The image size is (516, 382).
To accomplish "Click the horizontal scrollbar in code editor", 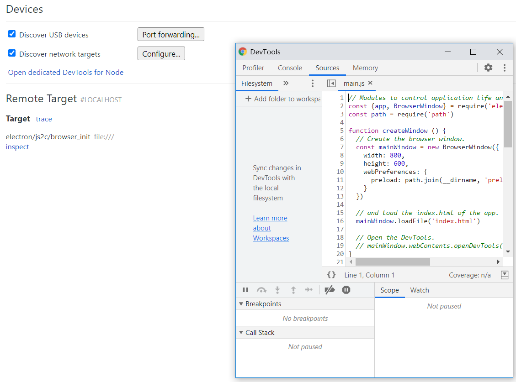I will (392, 262).
